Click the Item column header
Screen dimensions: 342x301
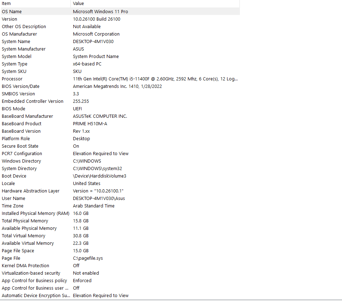coord(36,4)
